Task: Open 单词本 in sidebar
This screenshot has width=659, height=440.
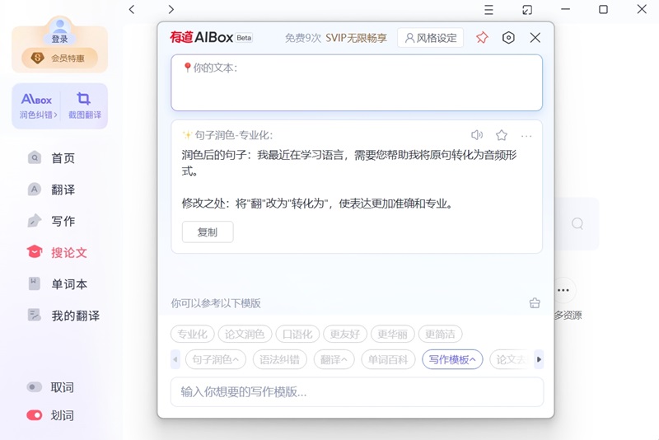Action: [x=69, y=284]
